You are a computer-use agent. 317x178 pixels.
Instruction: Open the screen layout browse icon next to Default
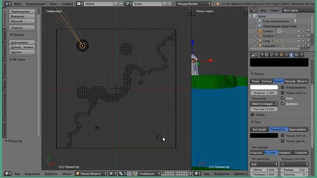(80, 3)
